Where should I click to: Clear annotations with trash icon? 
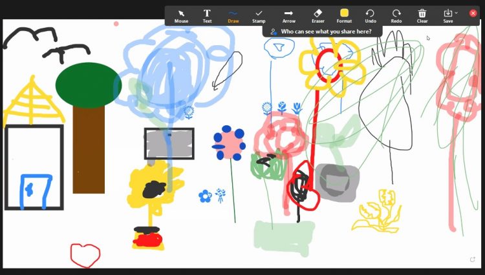point(422,16)
